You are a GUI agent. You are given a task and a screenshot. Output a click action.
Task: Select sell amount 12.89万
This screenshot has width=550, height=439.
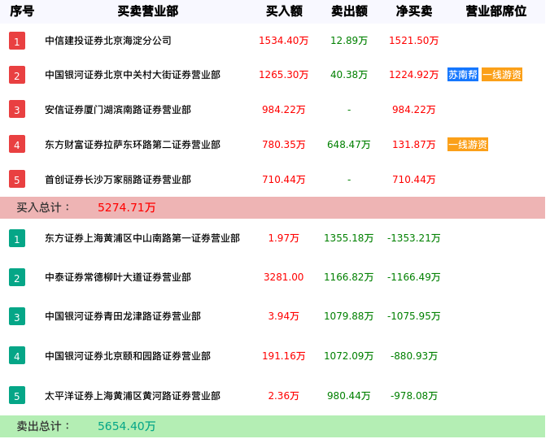[349, 41]
